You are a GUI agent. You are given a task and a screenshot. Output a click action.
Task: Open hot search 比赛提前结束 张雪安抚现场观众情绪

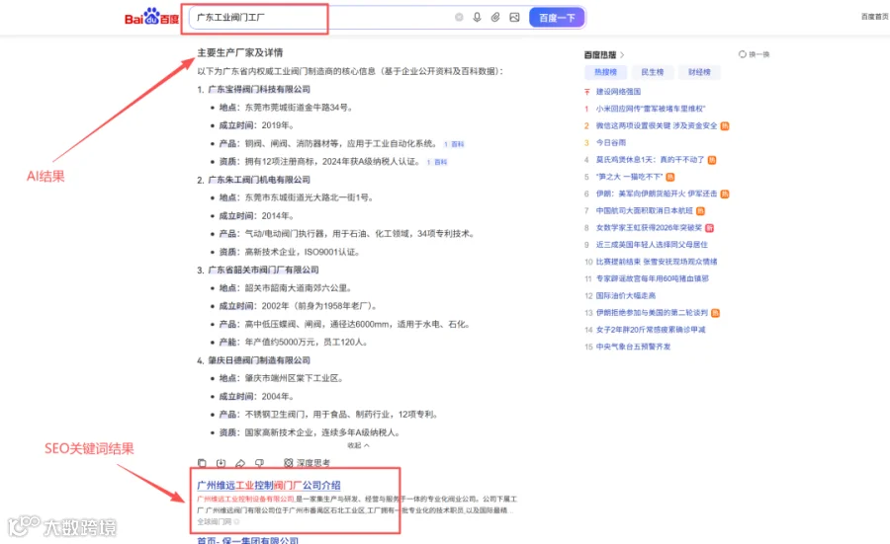657,262
